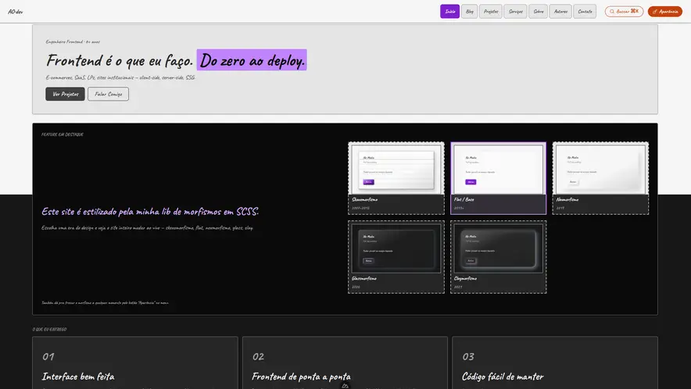Click the 'O QUE EU ENTREGO' section label

49,329
